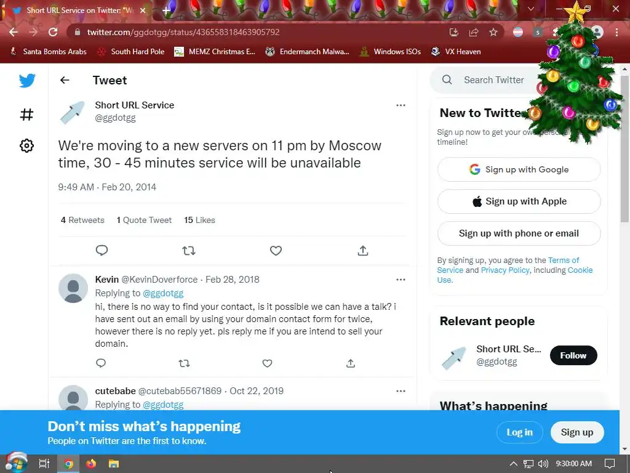The width and height of the screenshot is (630, 473).
Task: Click the Search Twitter field
Action: [x=494, y=80]
